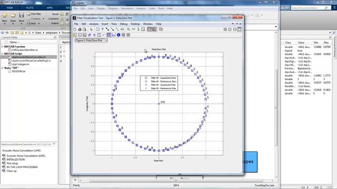The width and height of the screenshot is (337, 189).
Task: Click the vertical scrollbar of Simulink window
Action: tap(276, 107)
